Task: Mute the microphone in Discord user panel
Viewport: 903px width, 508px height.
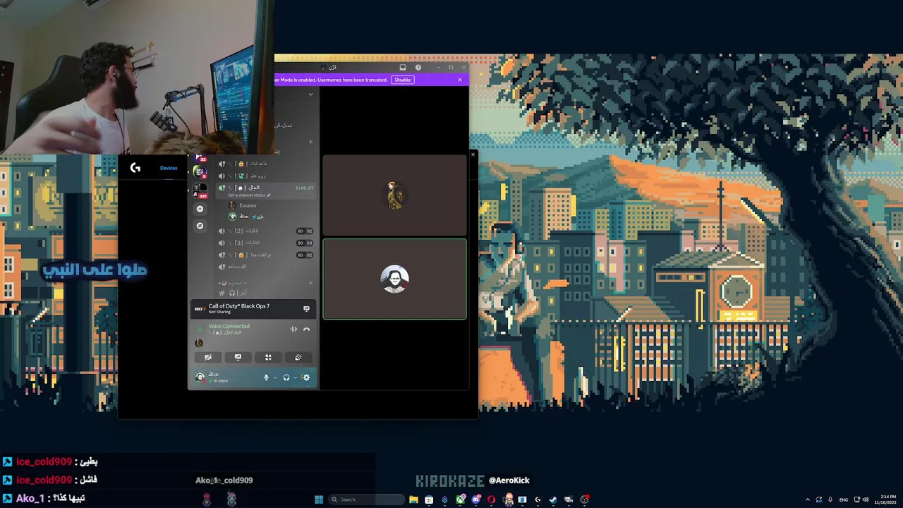Action: 266,377
